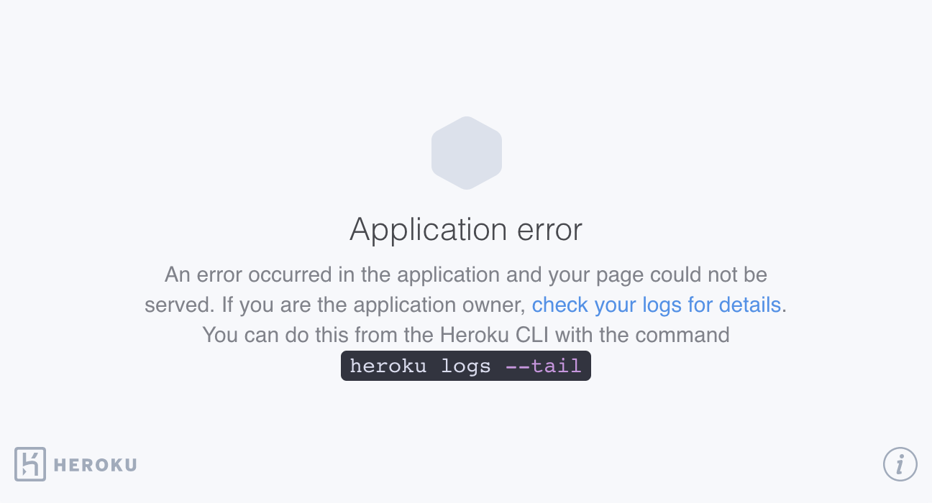
Task: Click the gray hexagon placeholder icon
Action: point(466,153)
